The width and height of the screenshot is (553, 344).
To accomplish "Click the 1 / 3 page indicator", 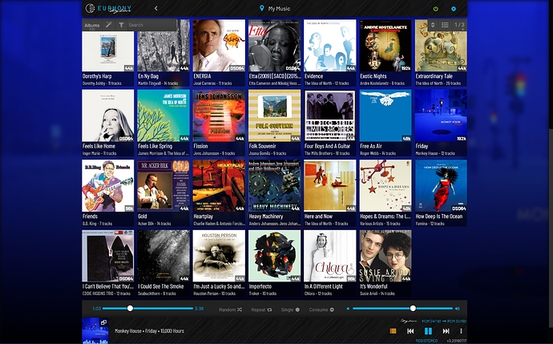I will (459, 25).
